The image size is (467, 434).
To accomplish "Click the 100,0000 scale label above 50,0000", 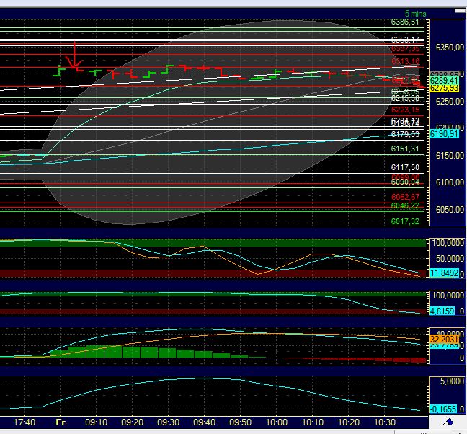I will (x=448, y=243).
